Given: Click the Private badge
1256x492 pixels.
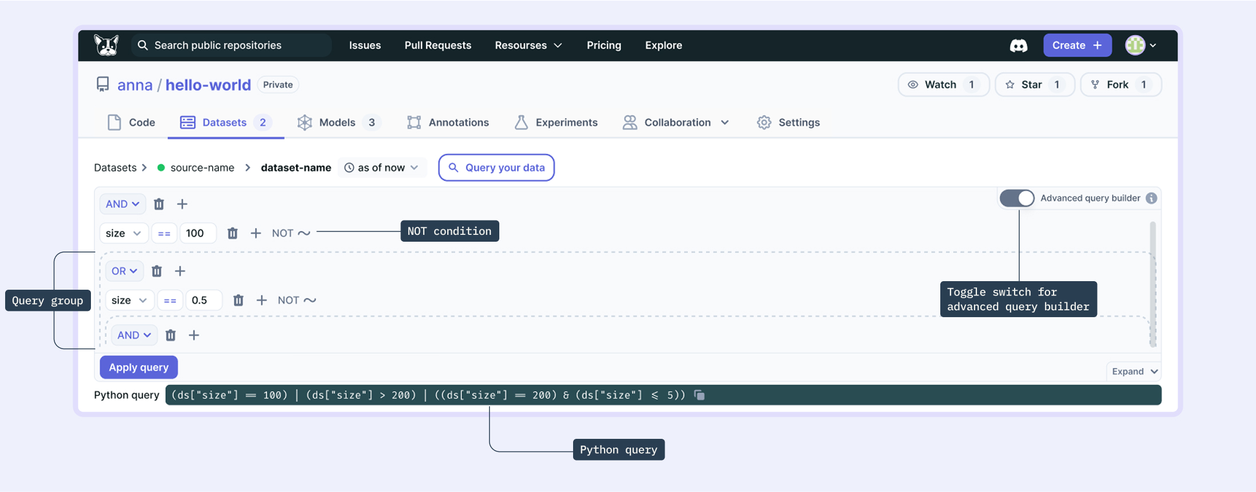Looking at the screenshot, I should (278, 85).
